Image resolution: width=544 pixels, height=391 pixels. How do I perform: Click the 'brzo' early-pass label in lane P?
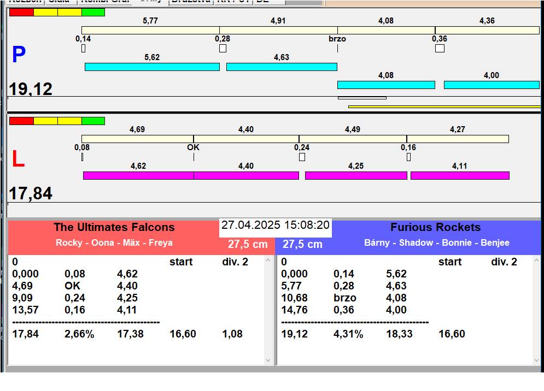tap(337, 39)
